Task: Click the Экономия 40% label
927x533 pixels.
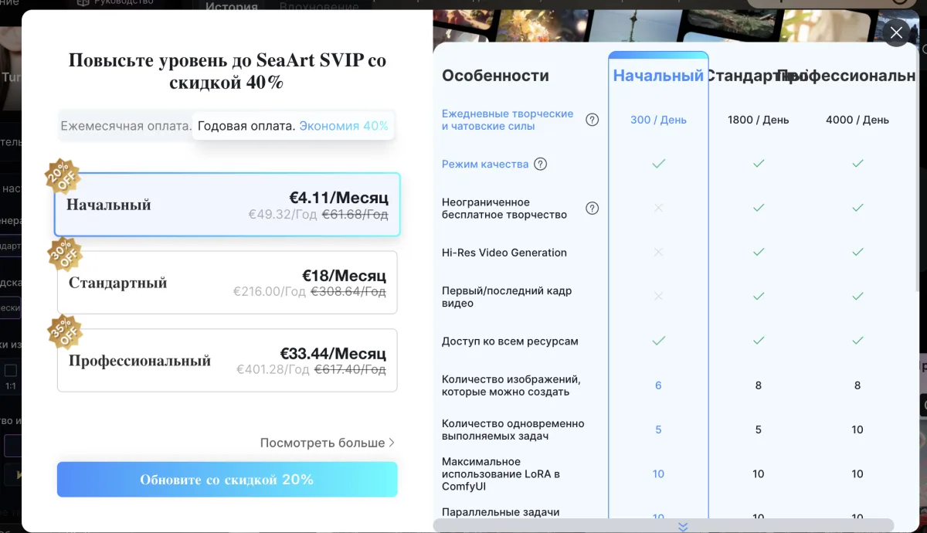Action: (344, 126)
